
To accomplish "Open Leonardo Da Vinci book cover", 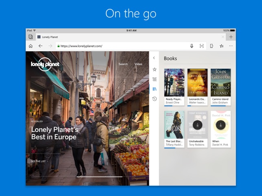I will click(x=198, y=83).
